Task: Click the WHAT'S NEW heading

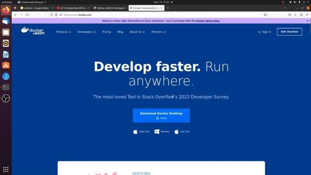Action: coord(141,174)
